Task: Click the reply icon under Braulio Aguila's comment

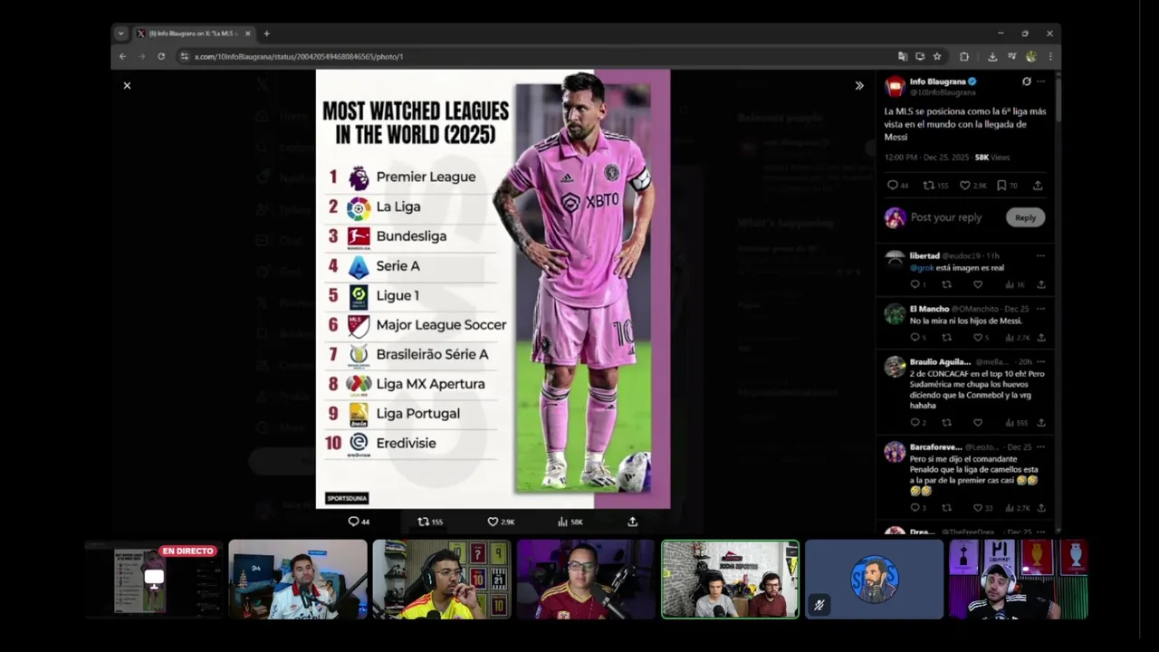Action: [915, 423]
